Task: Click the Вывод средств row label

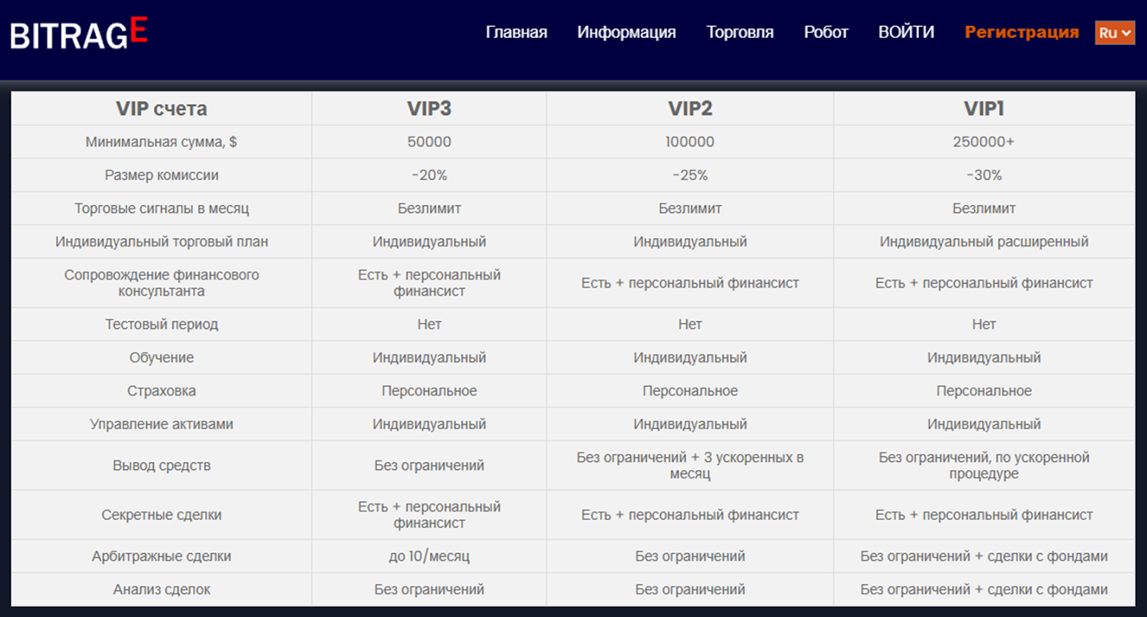Action: (161, 466)
